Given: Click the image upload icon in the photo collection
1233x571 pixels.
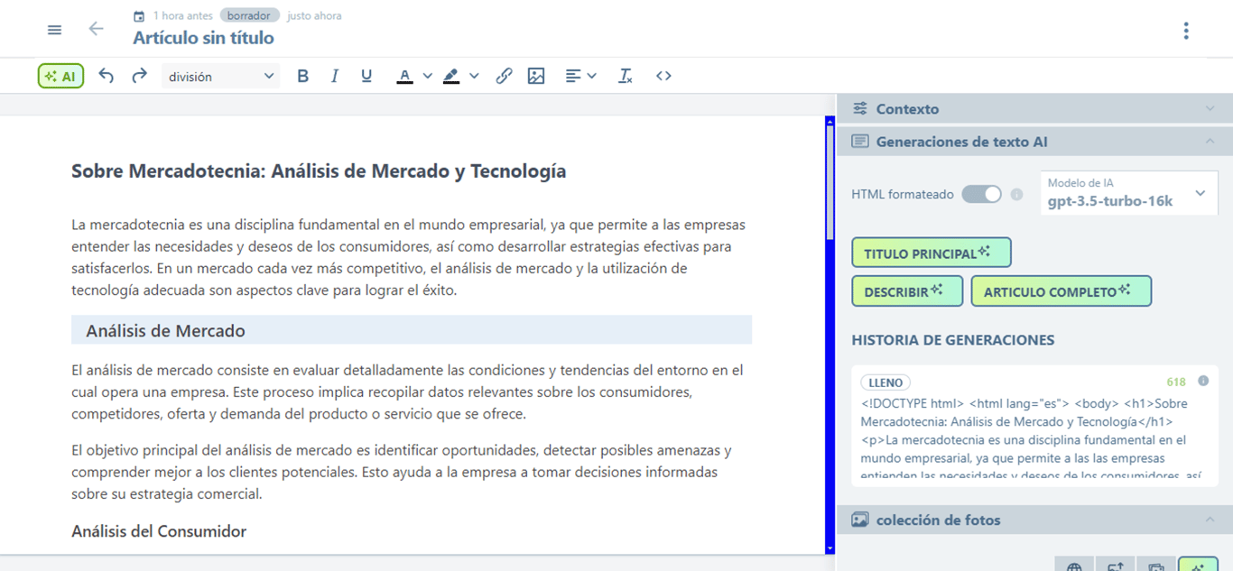Looking at the screenshot, I should [1115, 565].
